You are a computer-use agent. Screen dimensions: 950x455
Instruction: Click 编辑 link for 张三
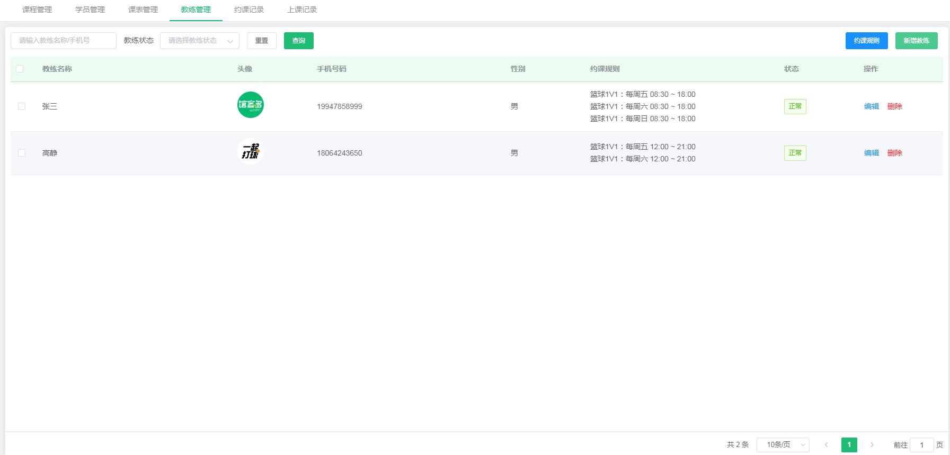point(871,106)
